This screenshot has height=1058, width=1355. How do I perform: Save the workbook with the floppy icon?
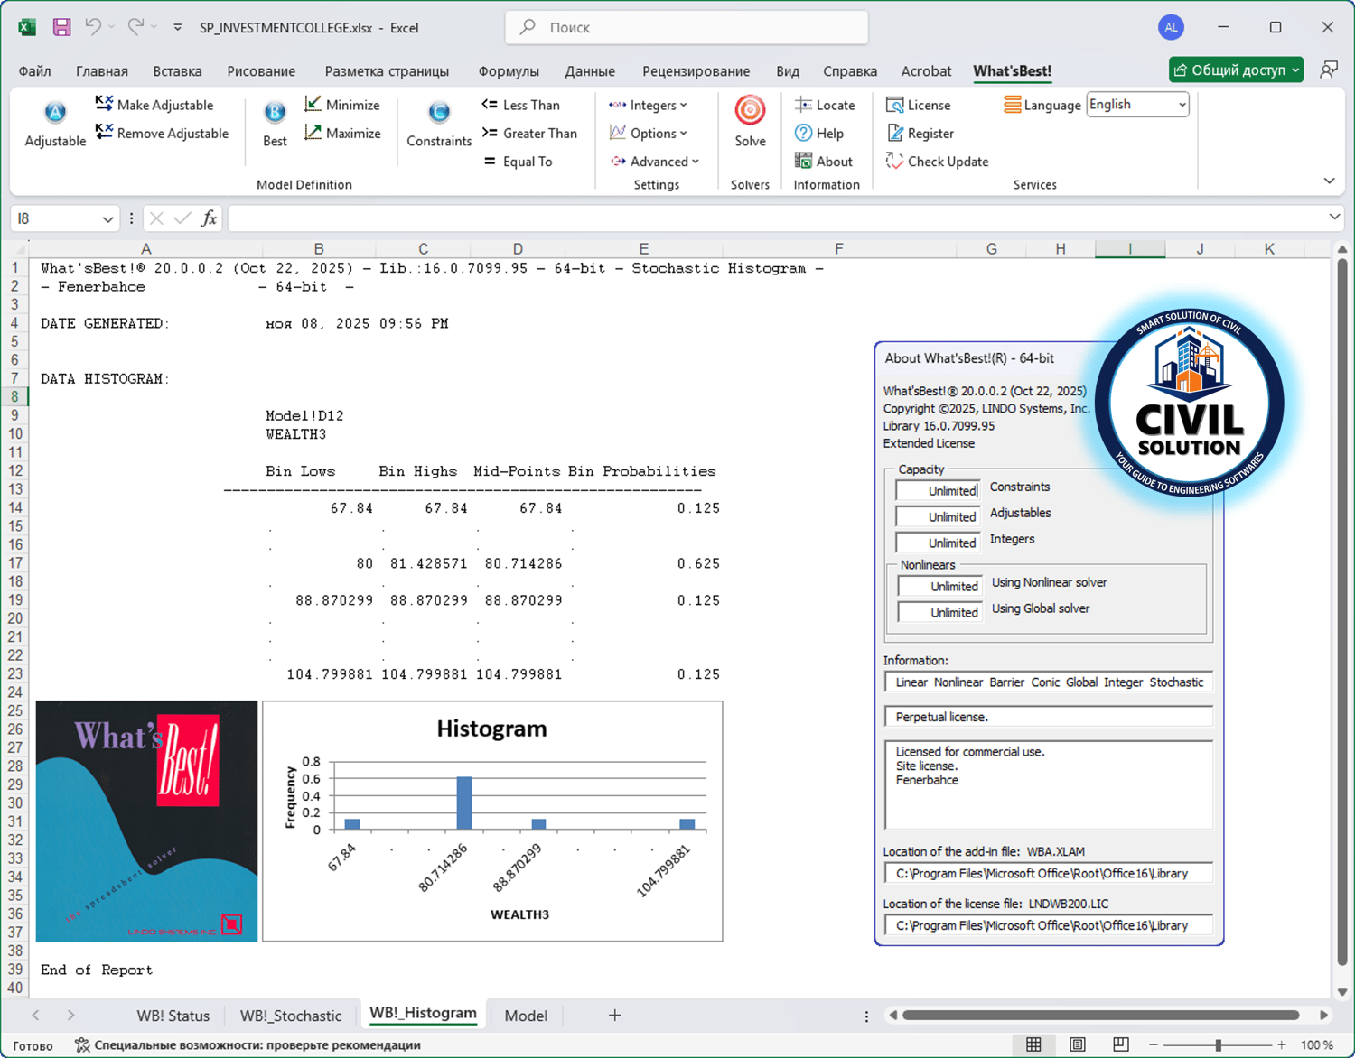61,27
